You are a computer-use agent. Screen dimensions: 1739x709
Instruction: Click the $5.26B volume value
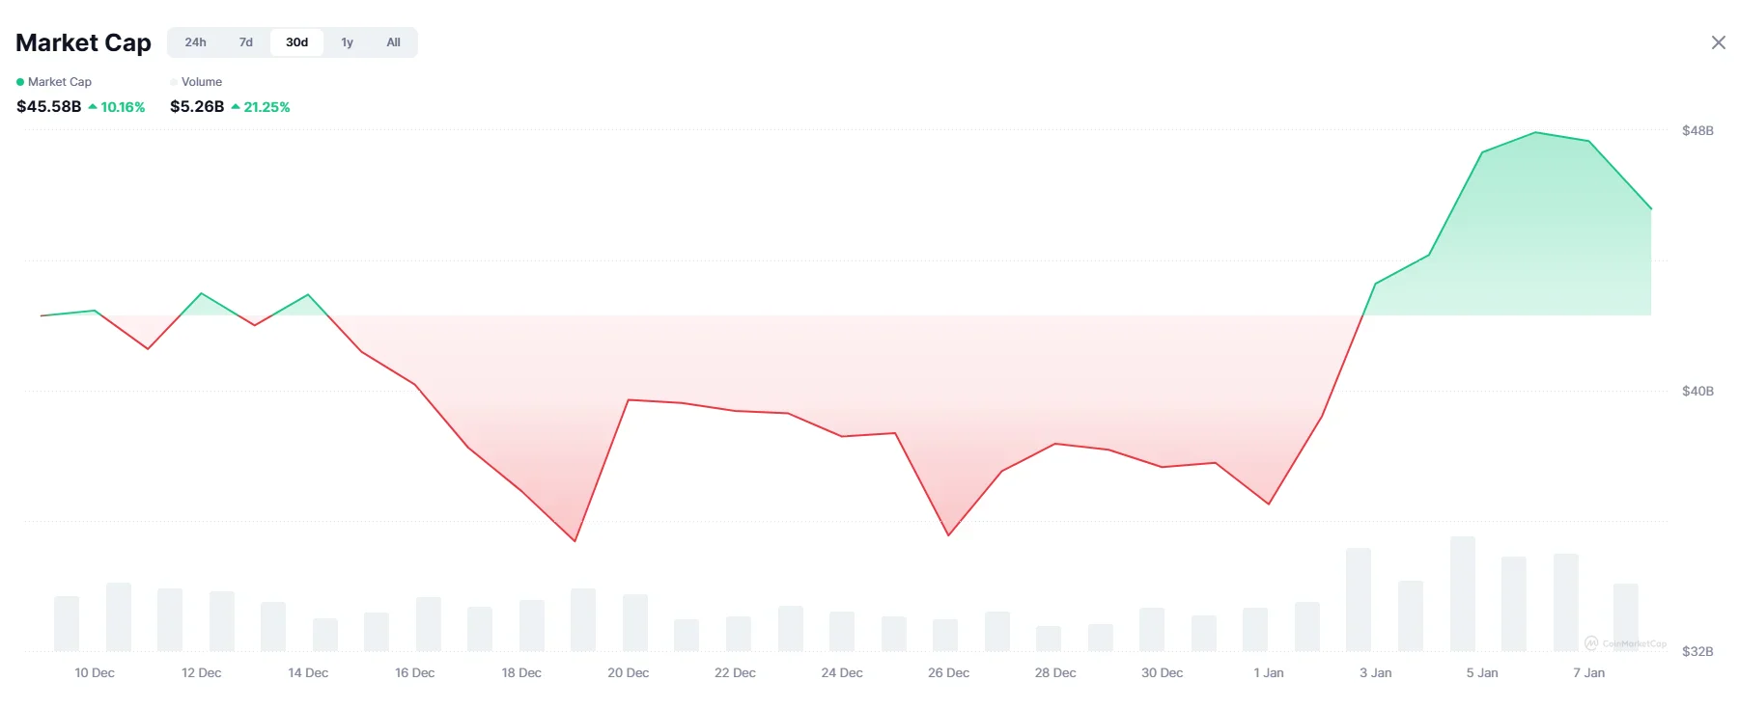click(x=197, y=107)
